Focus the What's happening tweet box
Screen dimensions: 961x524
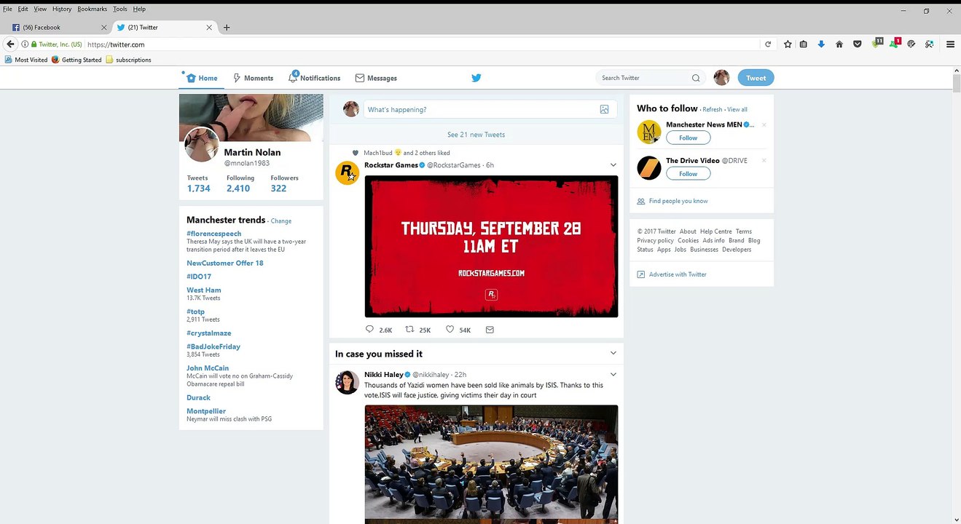tap(490, 109)
